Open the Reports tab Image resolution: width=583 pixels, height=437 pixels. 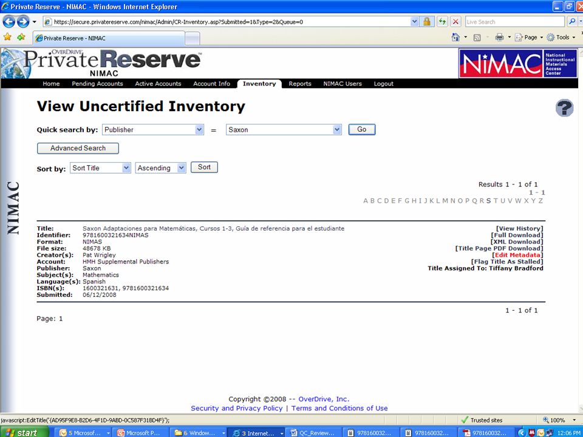coord(299,84)
